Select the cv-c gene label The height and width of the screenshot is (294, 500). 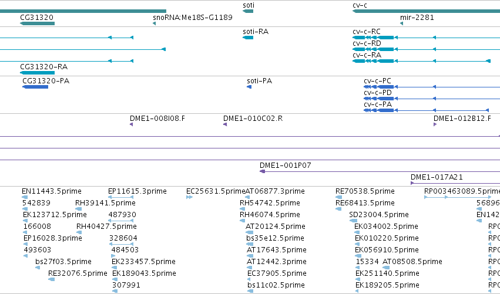(x=360, y=5)
